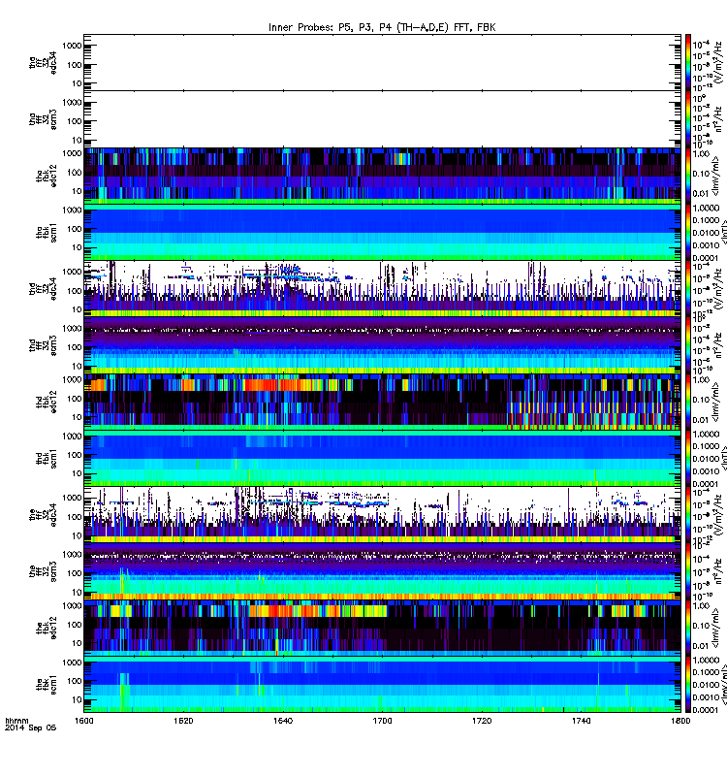727x776 pixels.
Task: Click the "hhmm" time-format label
Action: [16, 721]
